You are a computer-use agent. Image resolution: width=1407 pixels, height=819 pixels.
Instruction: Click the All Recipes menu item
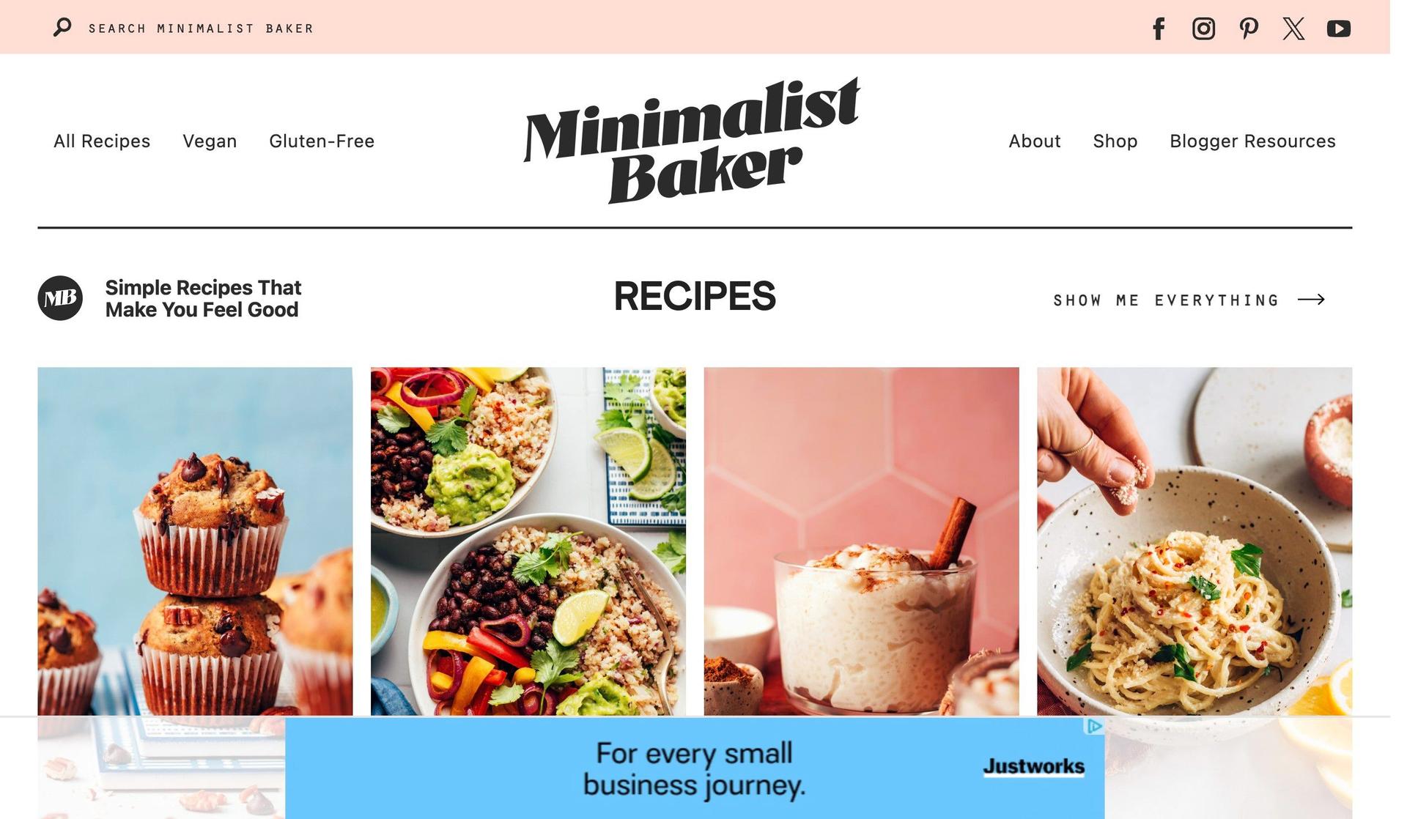pyautogui.click(x=103, y=141)
